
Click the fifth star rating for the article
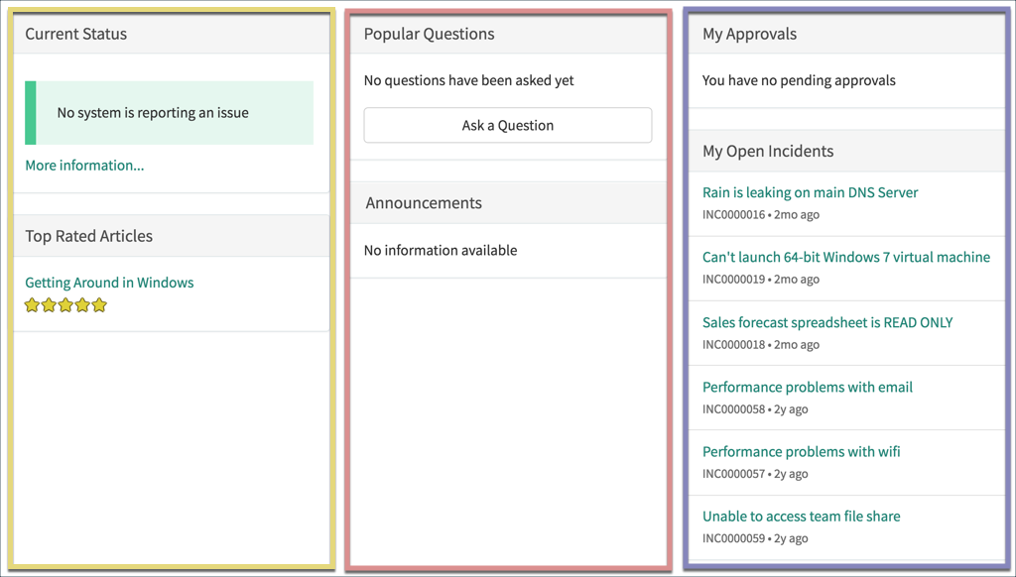98,305
